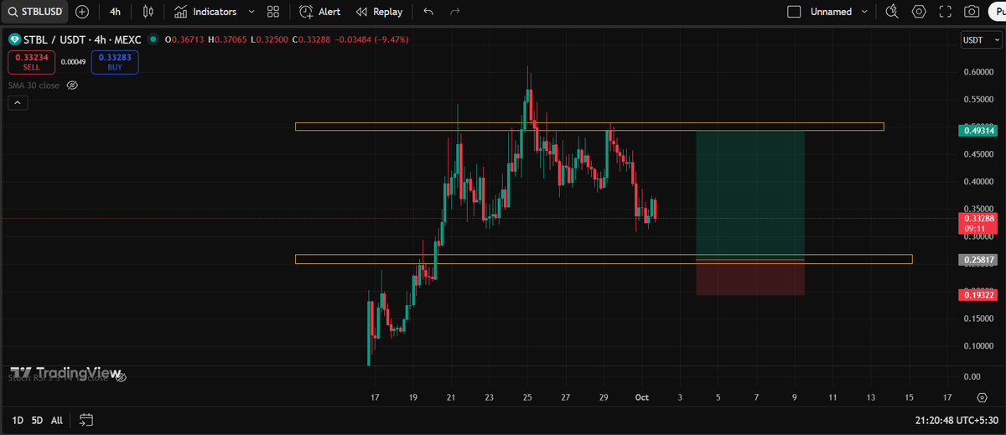Add a symbol to compare with plus icon
1006x435 pixels.
82,12
